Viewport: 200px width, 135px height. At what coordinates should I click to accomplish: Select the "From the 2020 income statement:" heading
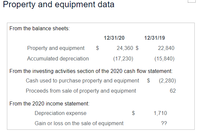50,103
